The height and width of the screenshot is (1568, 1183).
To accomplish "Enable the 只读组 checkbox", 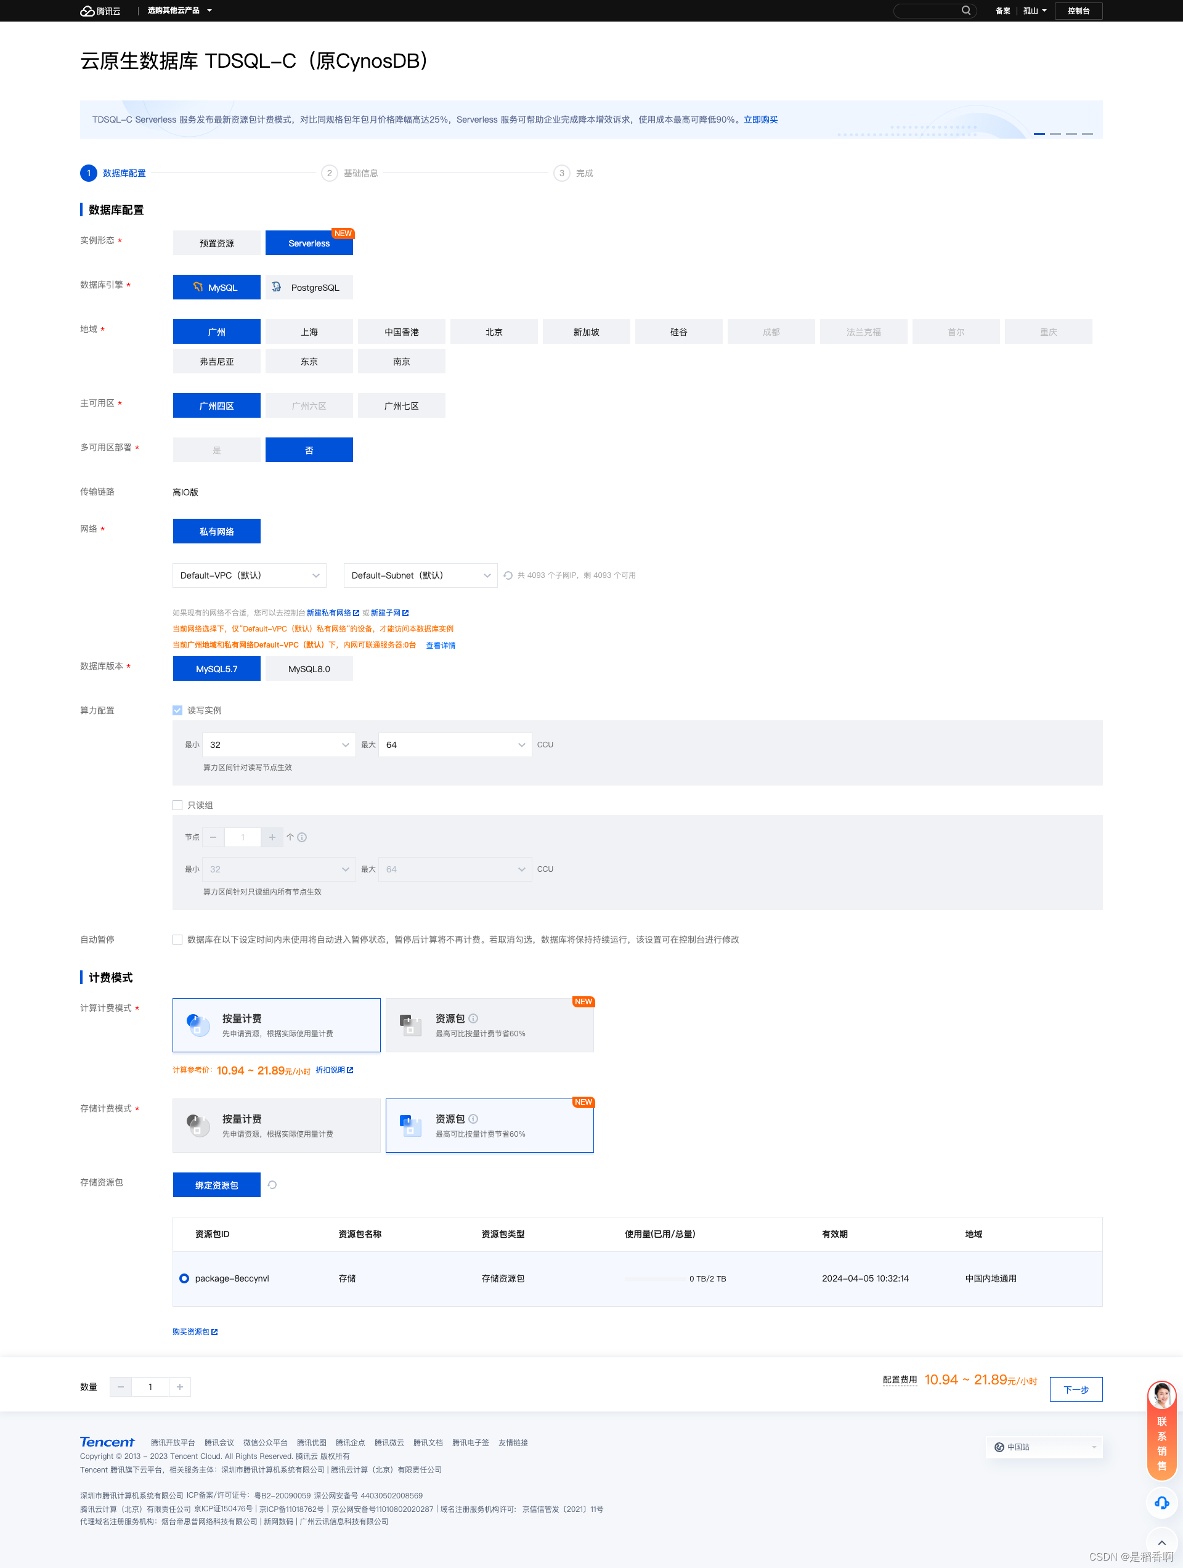I will tap(177, 805).
